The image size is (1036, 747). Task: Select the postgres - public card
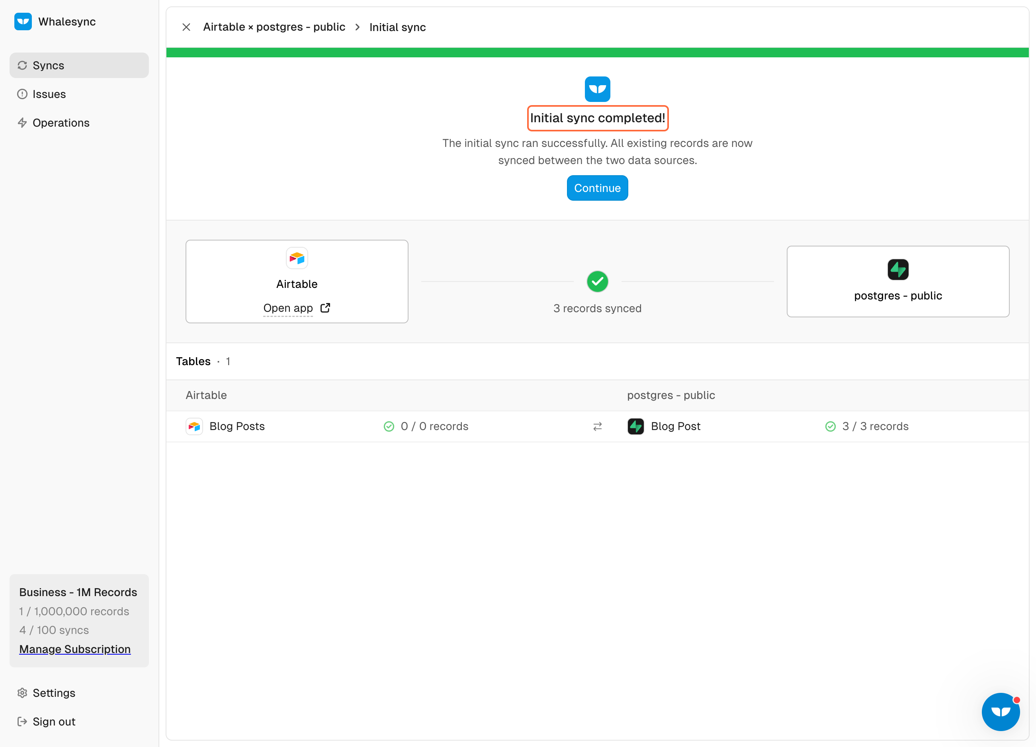click(898, 282)
